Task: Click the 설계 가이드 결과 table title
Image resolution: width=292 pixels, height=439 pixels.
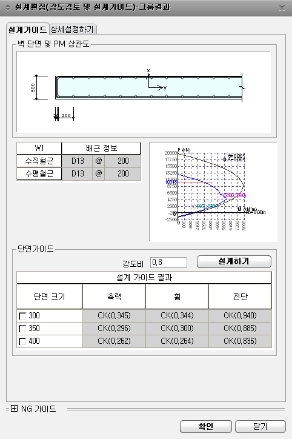Action: (144, 278)
